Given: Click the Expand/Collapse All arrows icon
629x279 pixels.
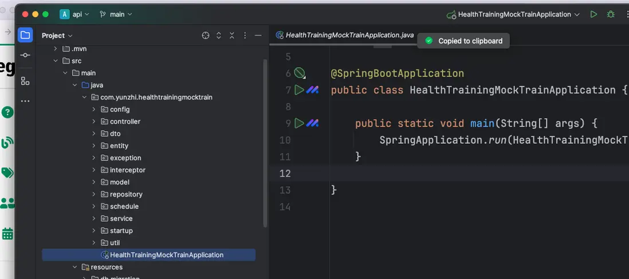Looking at the screenshot, I should (x=219, y=36).
